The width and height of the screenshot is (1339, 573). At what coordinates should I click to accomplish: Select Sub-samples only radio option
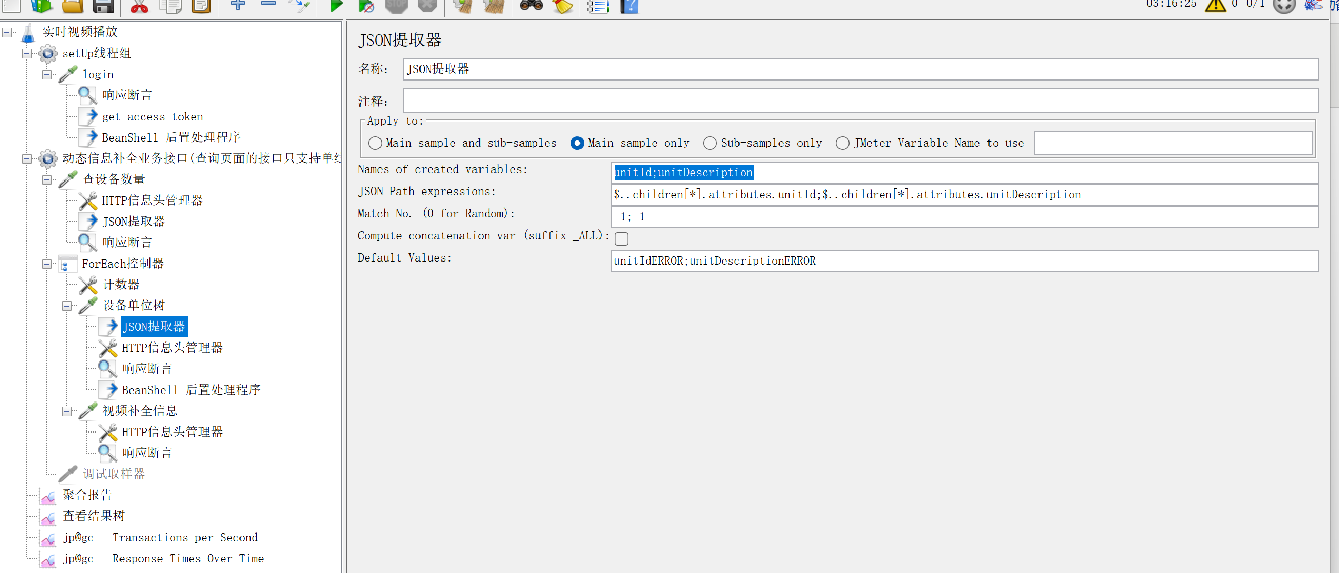tap(710, 143)
